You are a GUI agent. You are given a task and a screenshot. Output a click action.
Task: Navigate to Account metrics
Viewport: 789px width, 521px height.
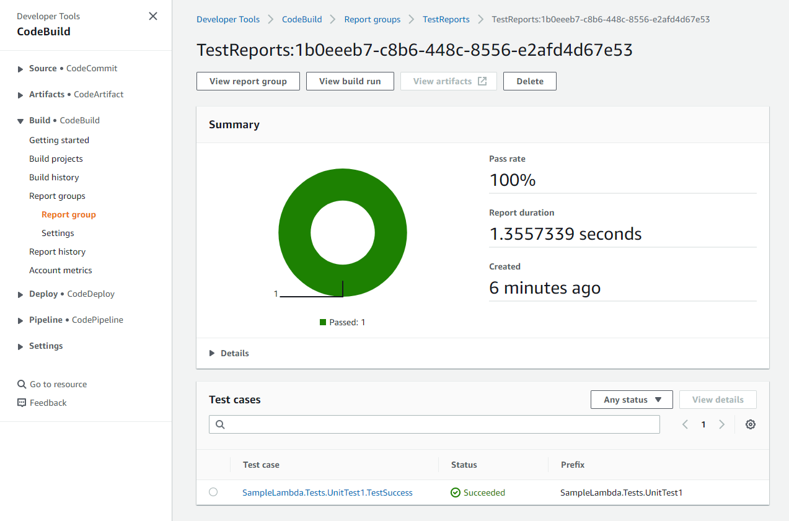click(x=60, y=270)
